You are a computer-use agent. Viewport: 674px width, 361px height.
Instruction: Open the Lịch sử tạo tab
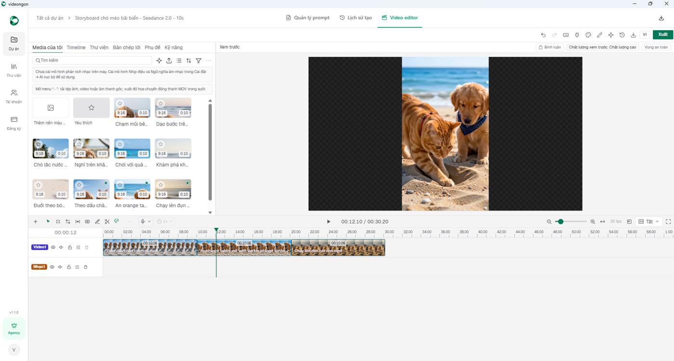click(356, 18)
